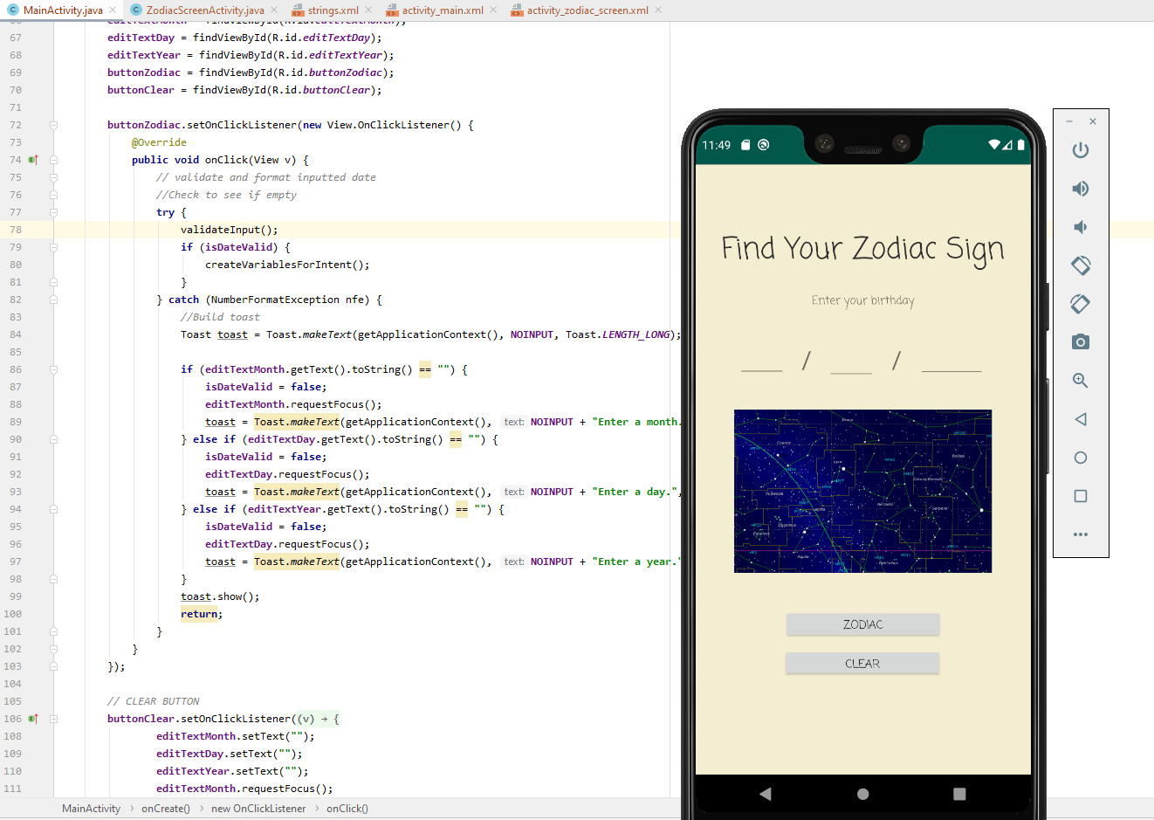Click emulator toolbar back triangle icon
The width and height of the screenshot is (1154, 820).
(x=1081, y=419)
